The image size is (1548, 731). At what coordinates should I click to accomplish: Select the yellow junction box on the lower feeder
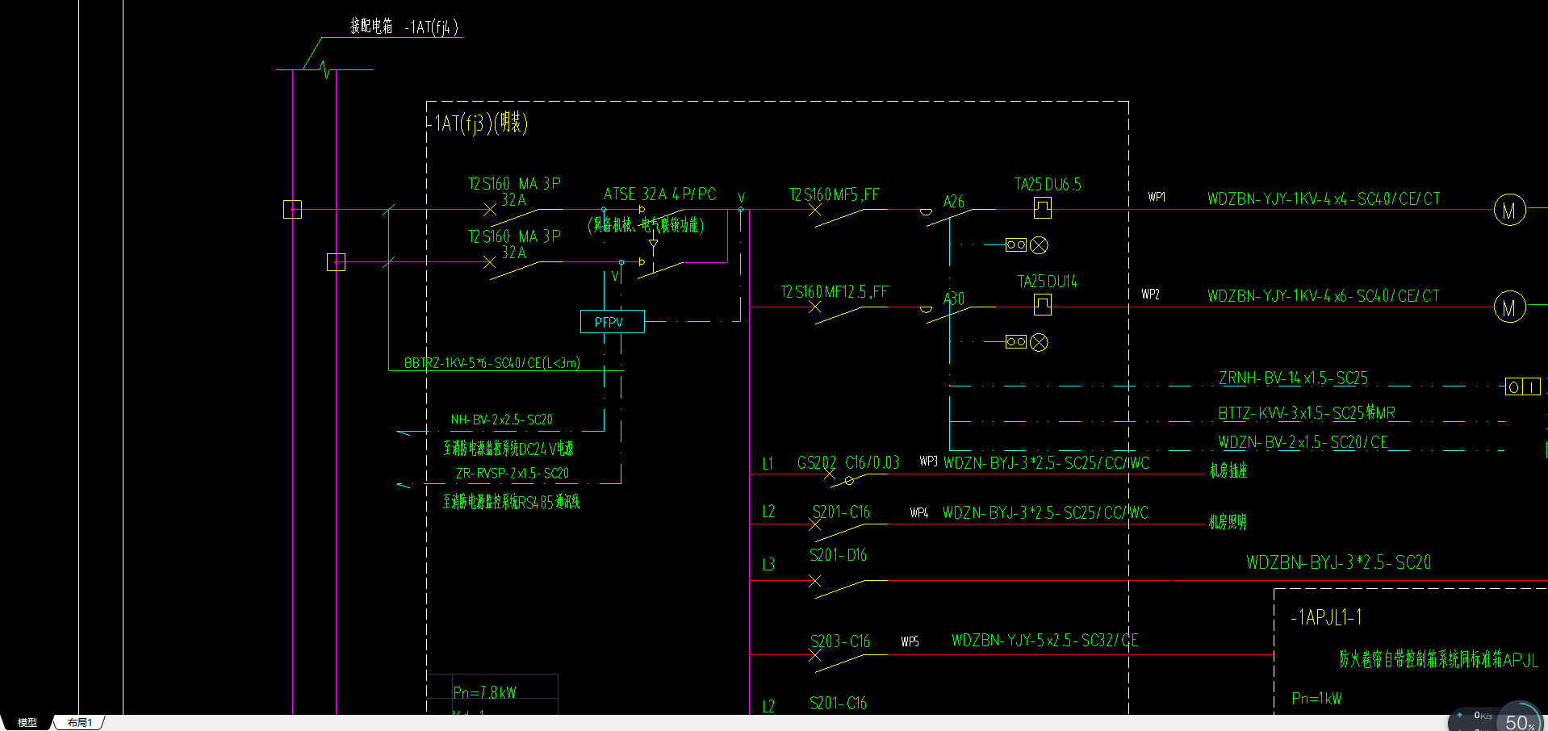tap(336, 261)
